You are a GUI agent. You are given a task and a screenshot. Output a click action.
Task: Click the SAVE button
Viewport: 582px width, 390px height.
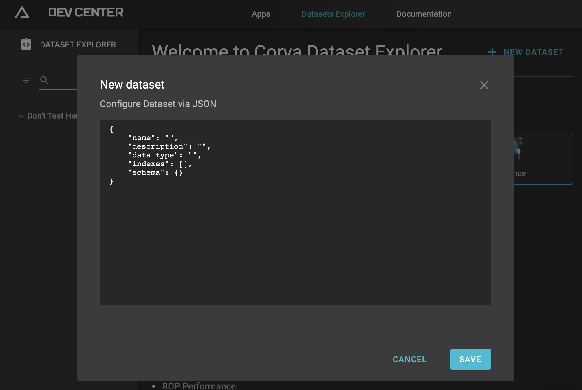coord(470,359)
